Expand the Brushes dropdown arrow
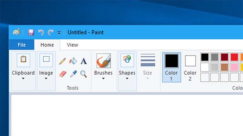Viewport: 243px width, 136px height. (x=103, y=78)
